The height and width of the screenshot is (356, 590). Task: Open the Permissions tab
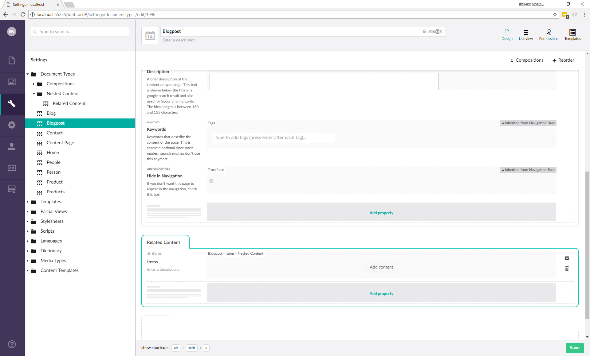(x=549, y=35)
